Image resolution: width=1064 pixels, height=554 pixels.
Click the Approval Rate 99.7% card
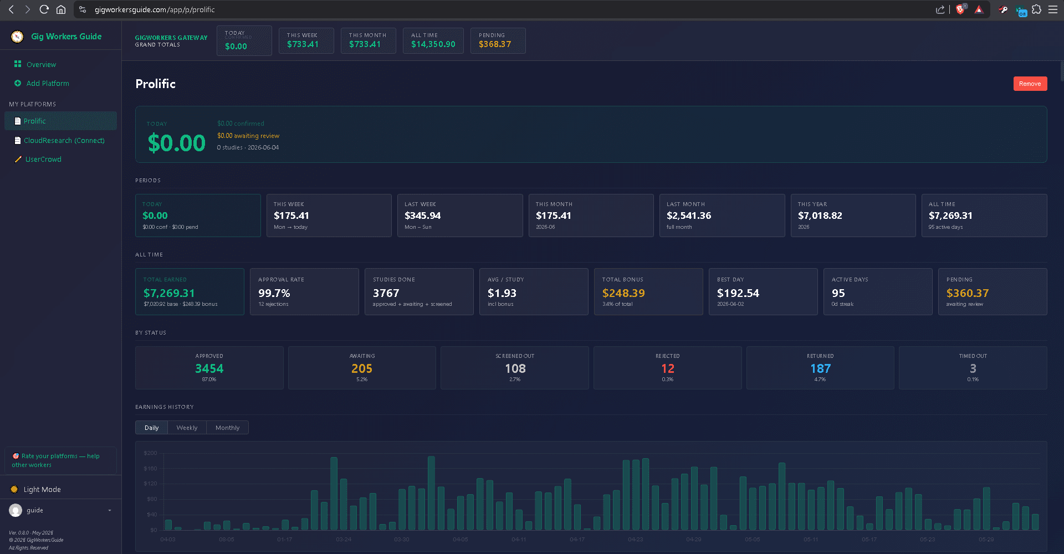[x=304, y=292]
